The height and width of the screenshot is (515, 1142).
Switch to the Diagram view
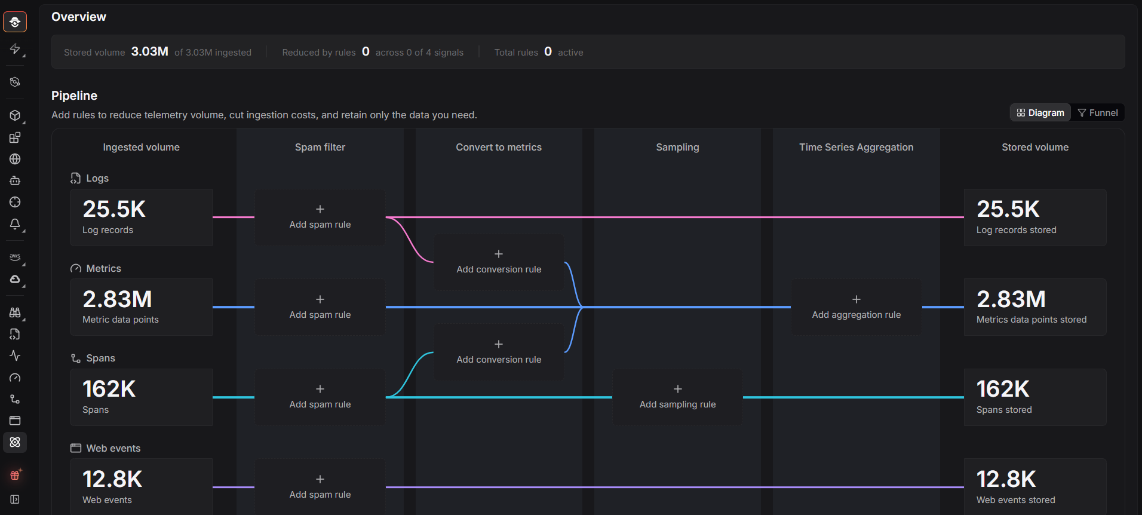point(1040,113)
